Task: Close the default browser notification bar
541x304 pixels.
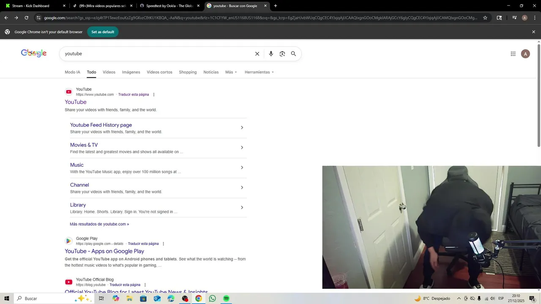Action: 533,32
